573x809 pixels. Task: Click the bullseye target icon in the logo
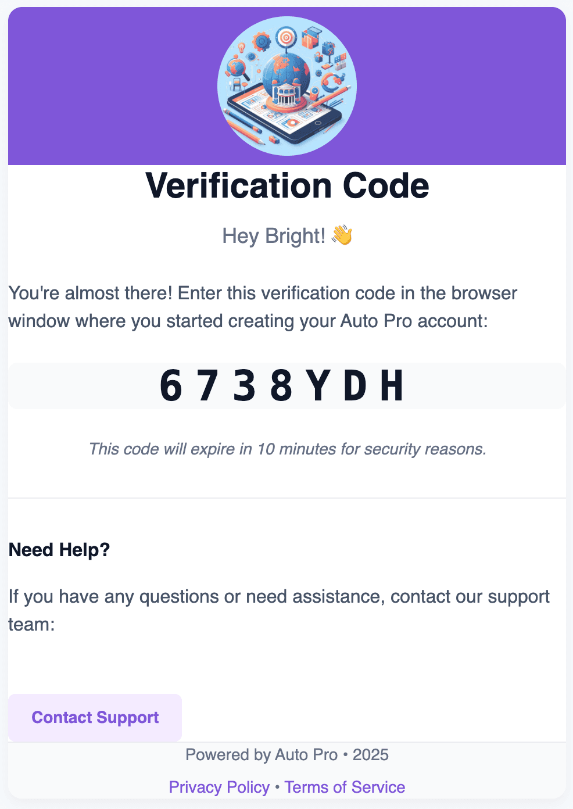coord(286,37)
